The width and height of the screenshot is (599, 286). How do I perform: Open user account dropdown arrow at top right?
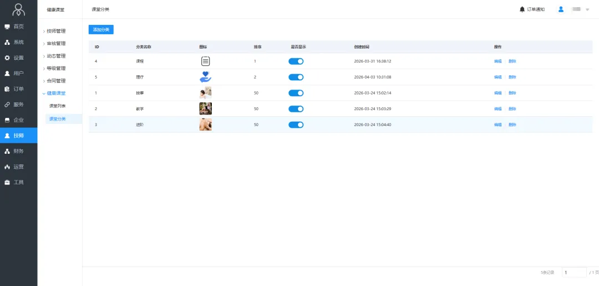click(x=587, y=9)
